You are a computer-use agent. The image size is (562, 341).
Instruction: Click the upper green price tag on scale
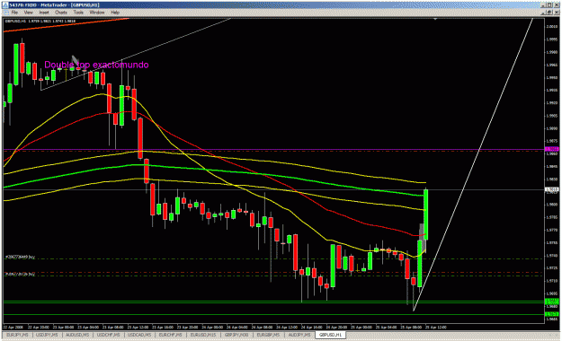551,302
